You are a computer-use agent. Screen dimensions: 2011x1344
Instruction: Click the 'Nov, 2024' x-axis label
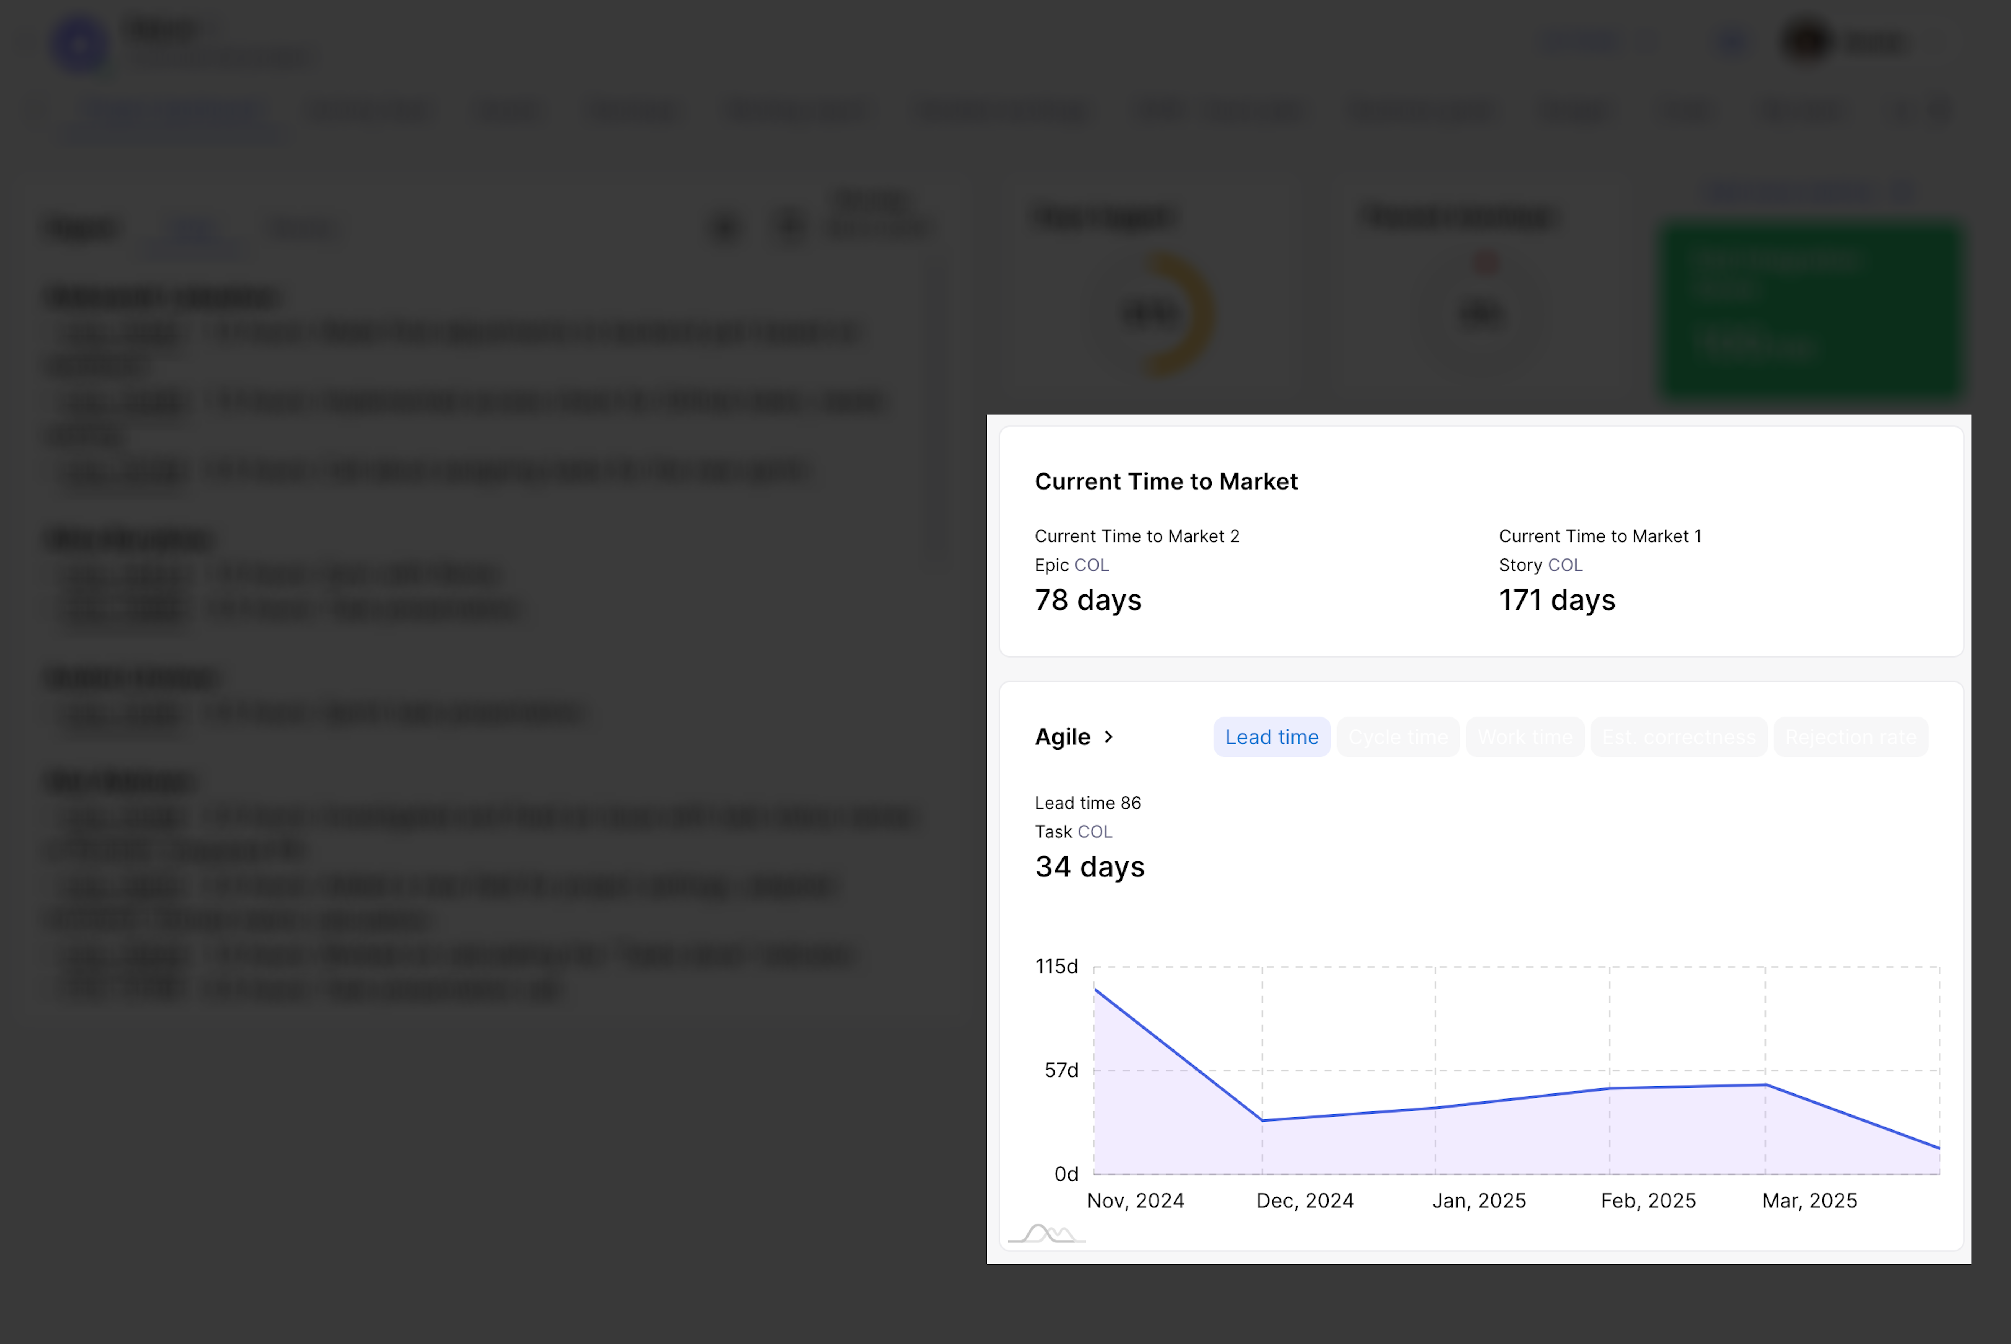(x=1135, y=1201)
